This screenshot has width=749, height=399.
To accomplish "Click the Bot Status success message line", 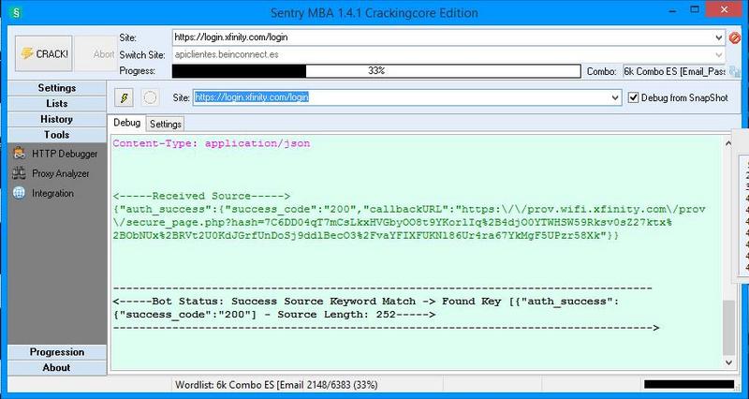I will (x=366, y=308).
